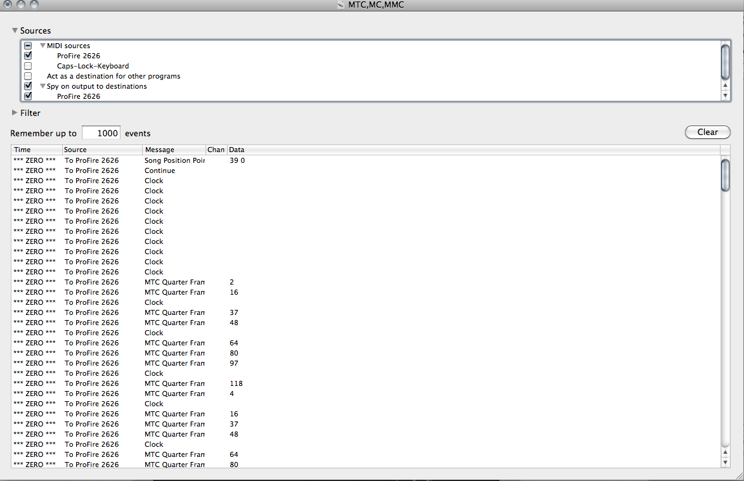Click the sources list scroll-up arrow

(x=725, y=86)
